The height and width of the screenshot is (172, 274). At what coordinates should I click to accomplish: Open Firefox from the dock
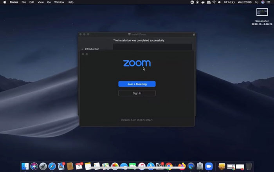pos(182,166)
